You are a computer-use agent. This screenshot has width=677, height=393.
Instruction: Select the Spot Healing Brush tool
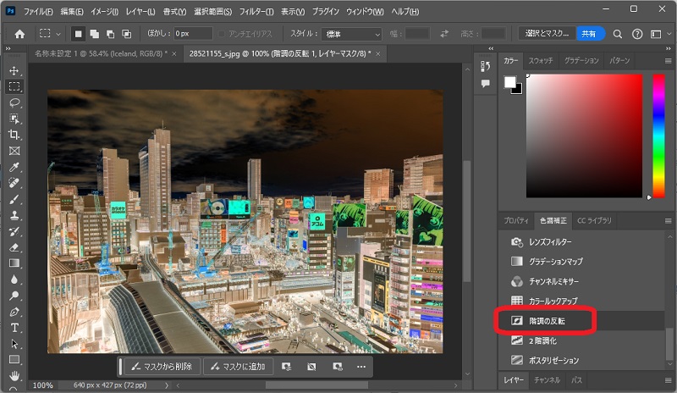[14, 183]
